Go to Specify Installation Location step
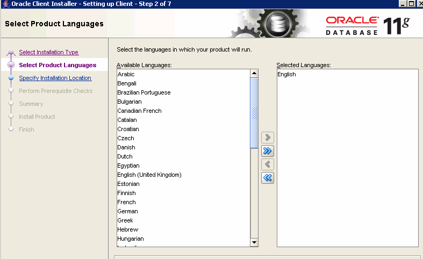The image size is (423, 259). 55,78
